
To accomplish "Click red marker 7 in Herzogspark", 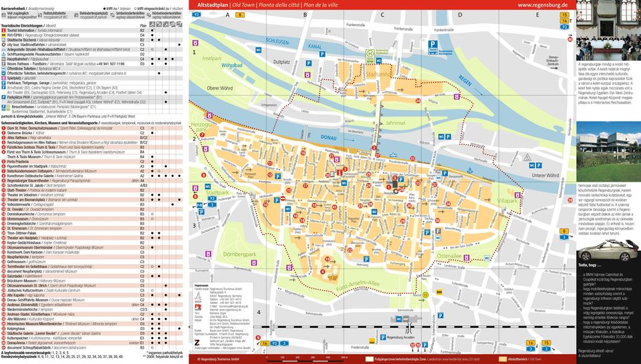I will point(202,134).
